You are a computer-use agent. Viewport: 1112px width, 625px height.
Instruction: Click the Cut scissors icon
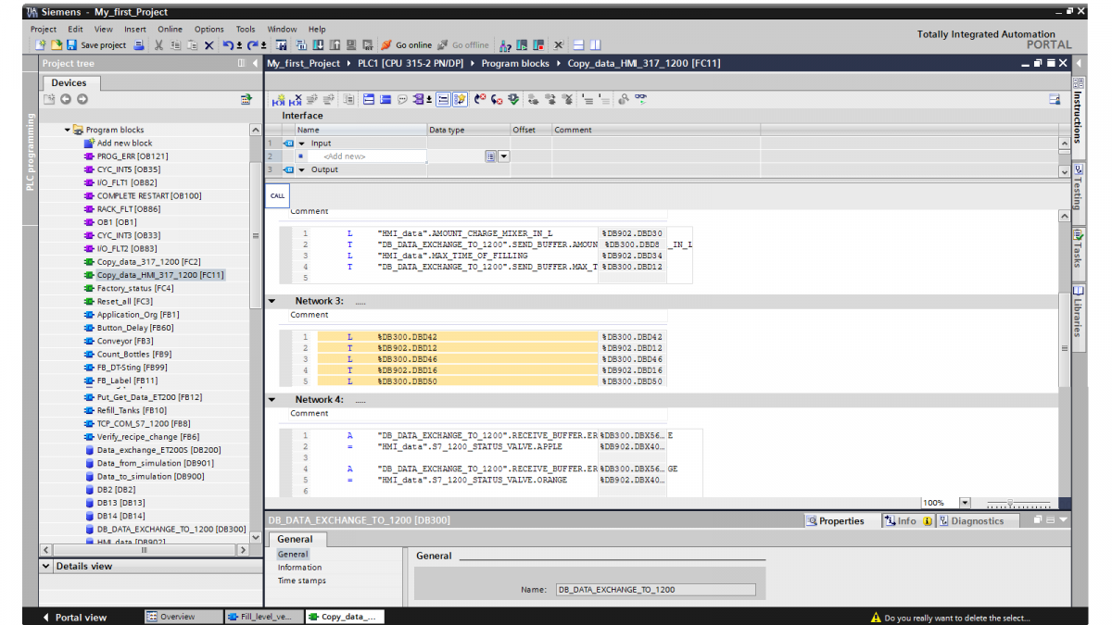(158, 44)
